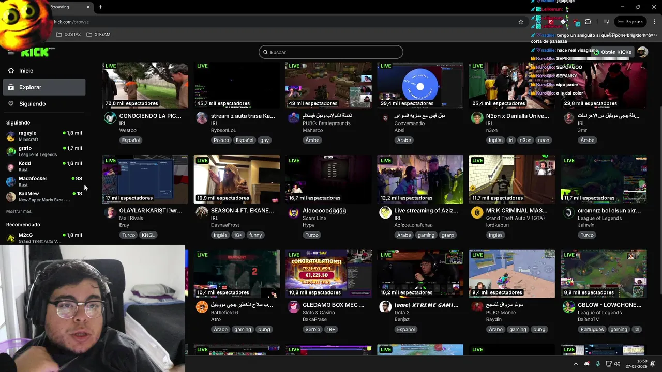Select the Serbio tag under BakaPrase
This screenshot has height=372, width=662.
(x=312, y=329)
